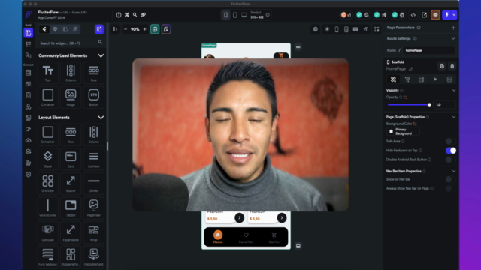Select the Wrap widget
Viewport: 481px width, 270px height.
coord(93,232)
